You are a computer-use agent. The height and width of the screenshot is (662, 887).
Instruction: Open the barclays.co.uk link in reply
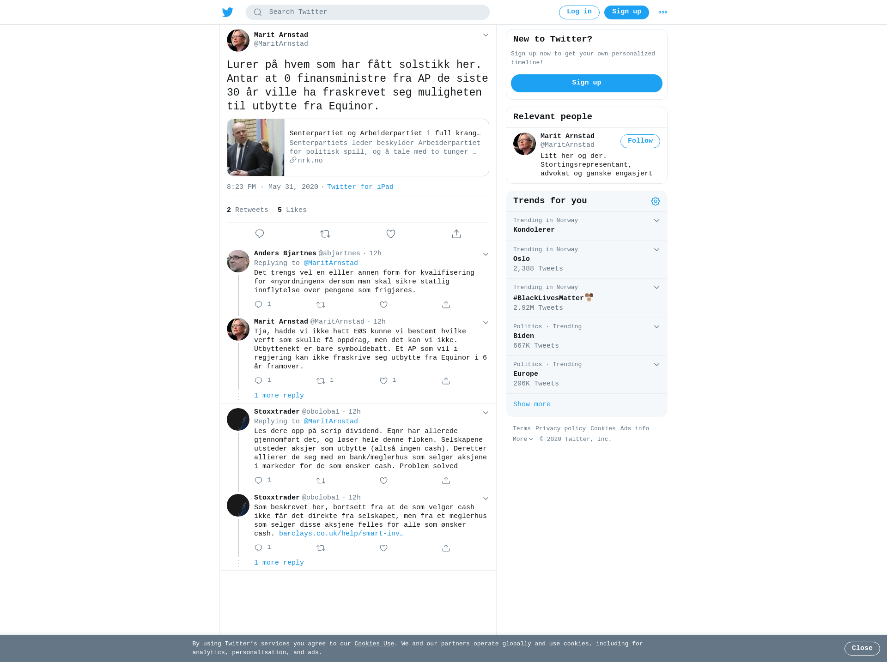(341, 534)
